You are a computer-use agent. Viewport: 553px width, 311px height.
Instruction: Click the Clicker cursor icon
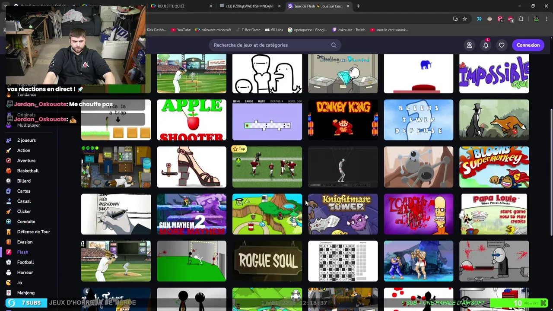pos(8,212)
